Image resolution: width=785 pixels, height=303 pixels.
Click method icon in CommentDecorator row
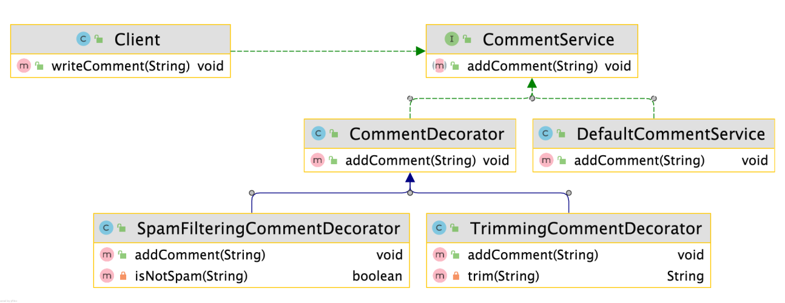(x=317, y=160)
